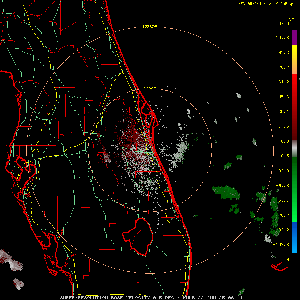Select the 76.7 legend value

(x=284, y=67)
